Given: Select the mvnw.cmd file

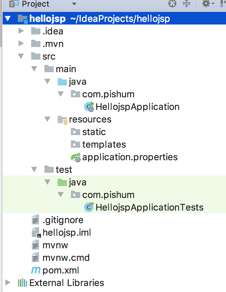Looking at the screenshot, I should [66, 258].
